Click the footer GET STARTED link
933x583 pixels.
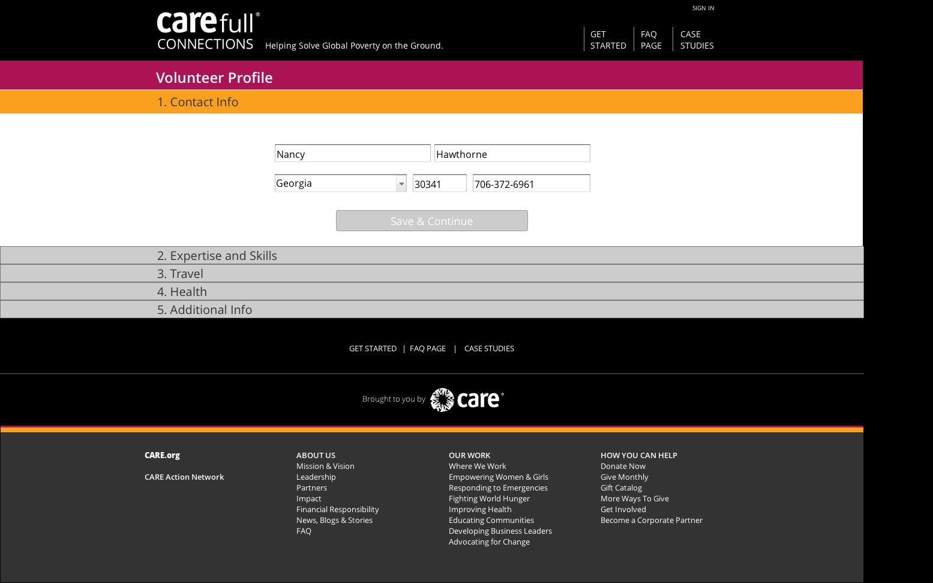pos(373,348)
